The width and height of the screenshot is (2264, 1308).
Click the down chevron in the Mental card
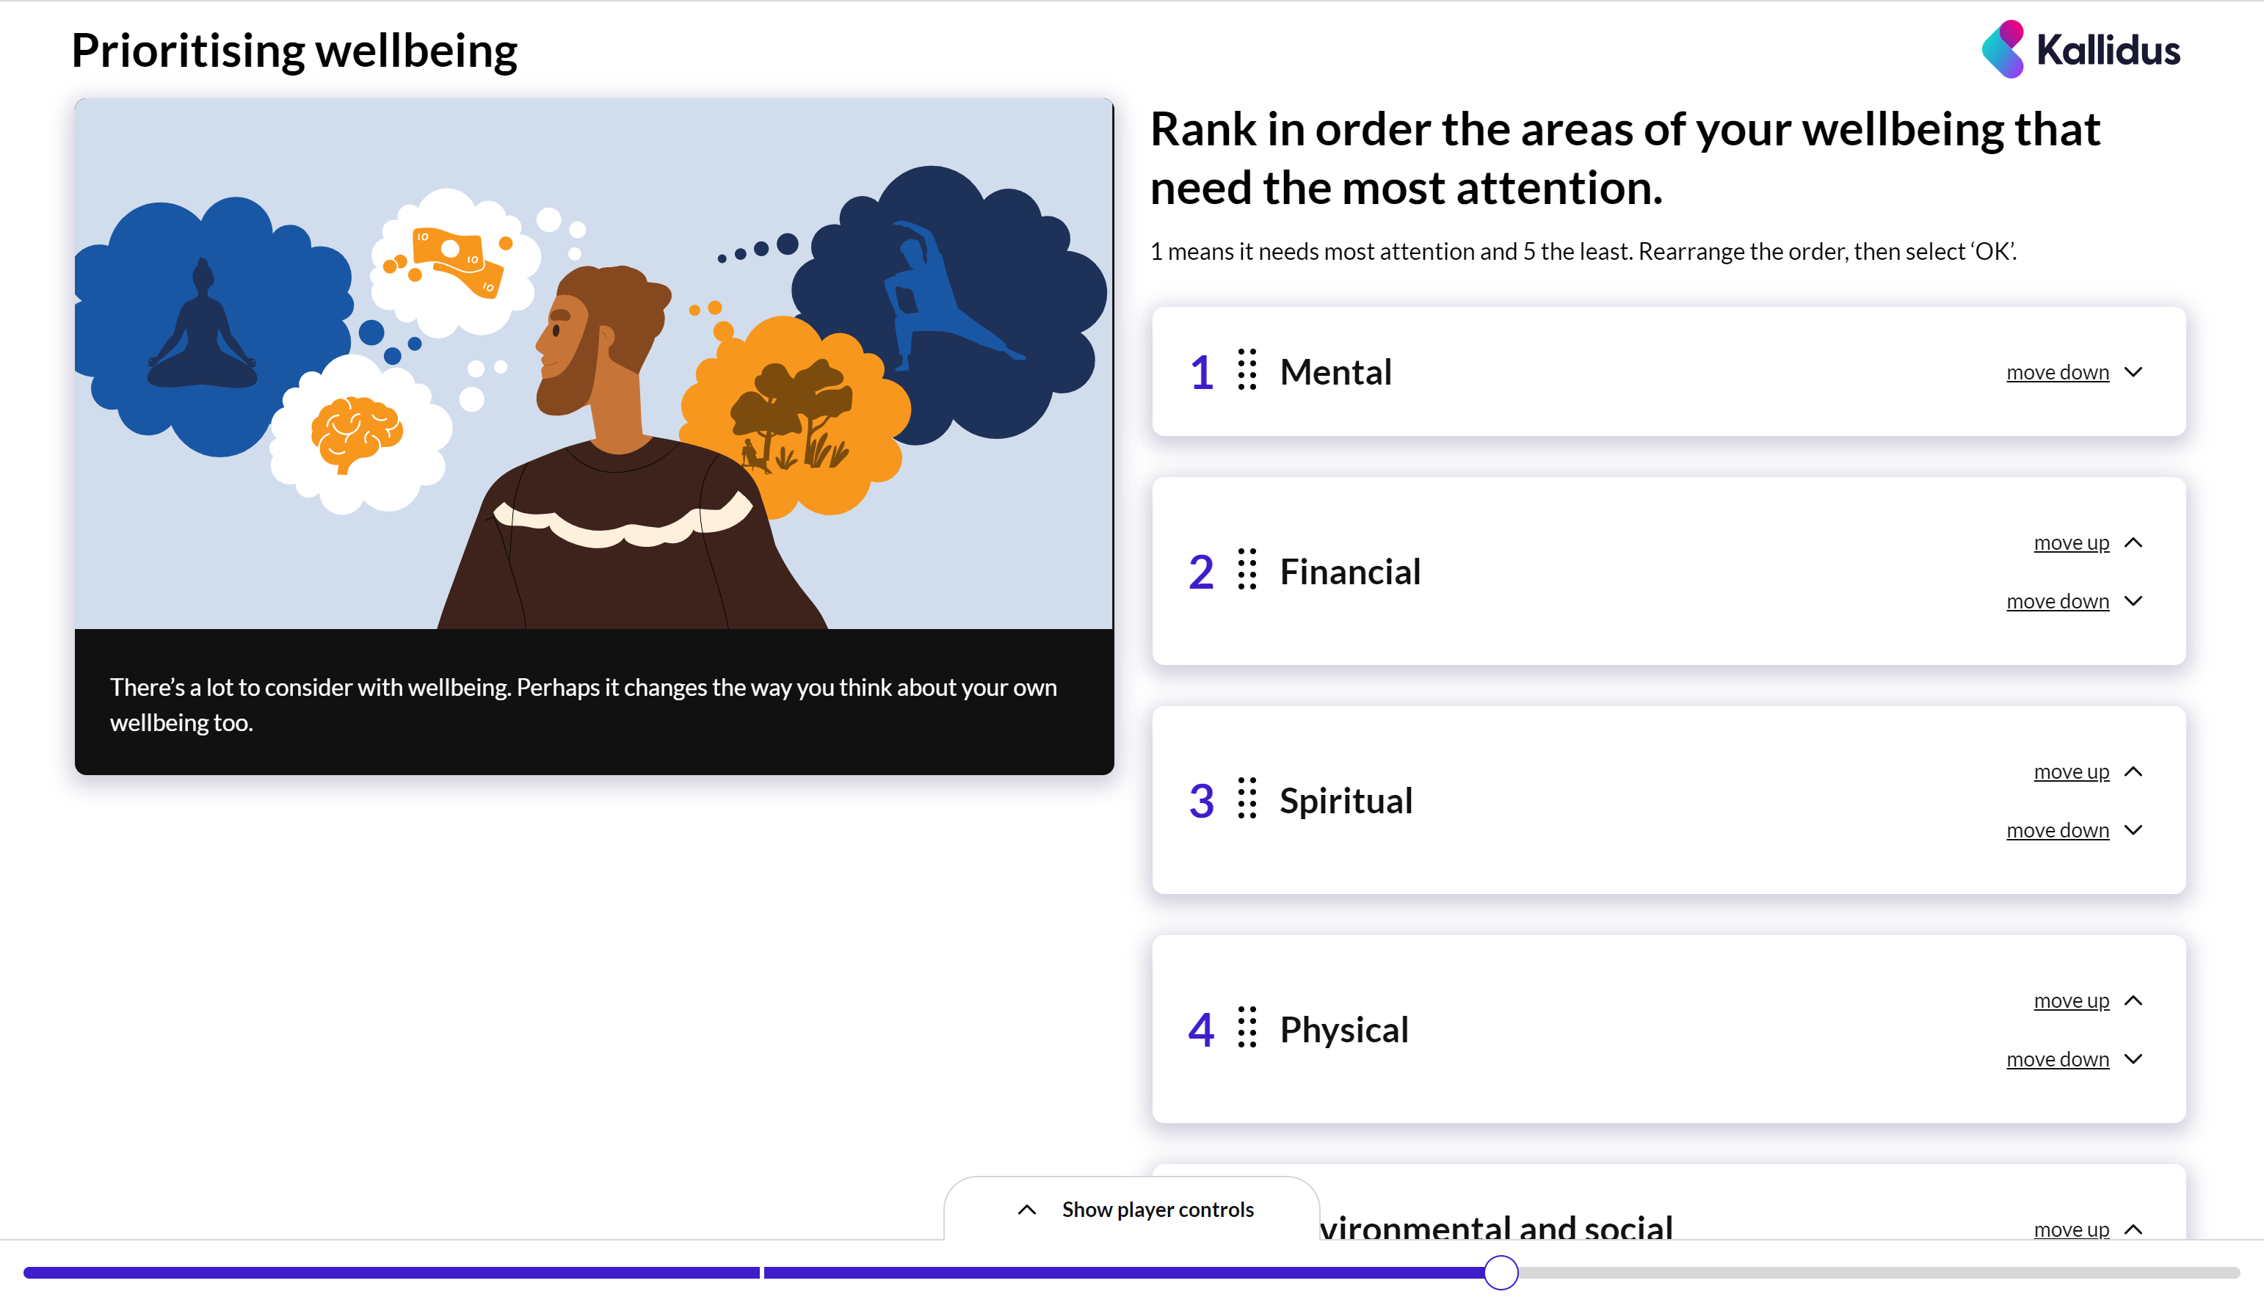2134,372
